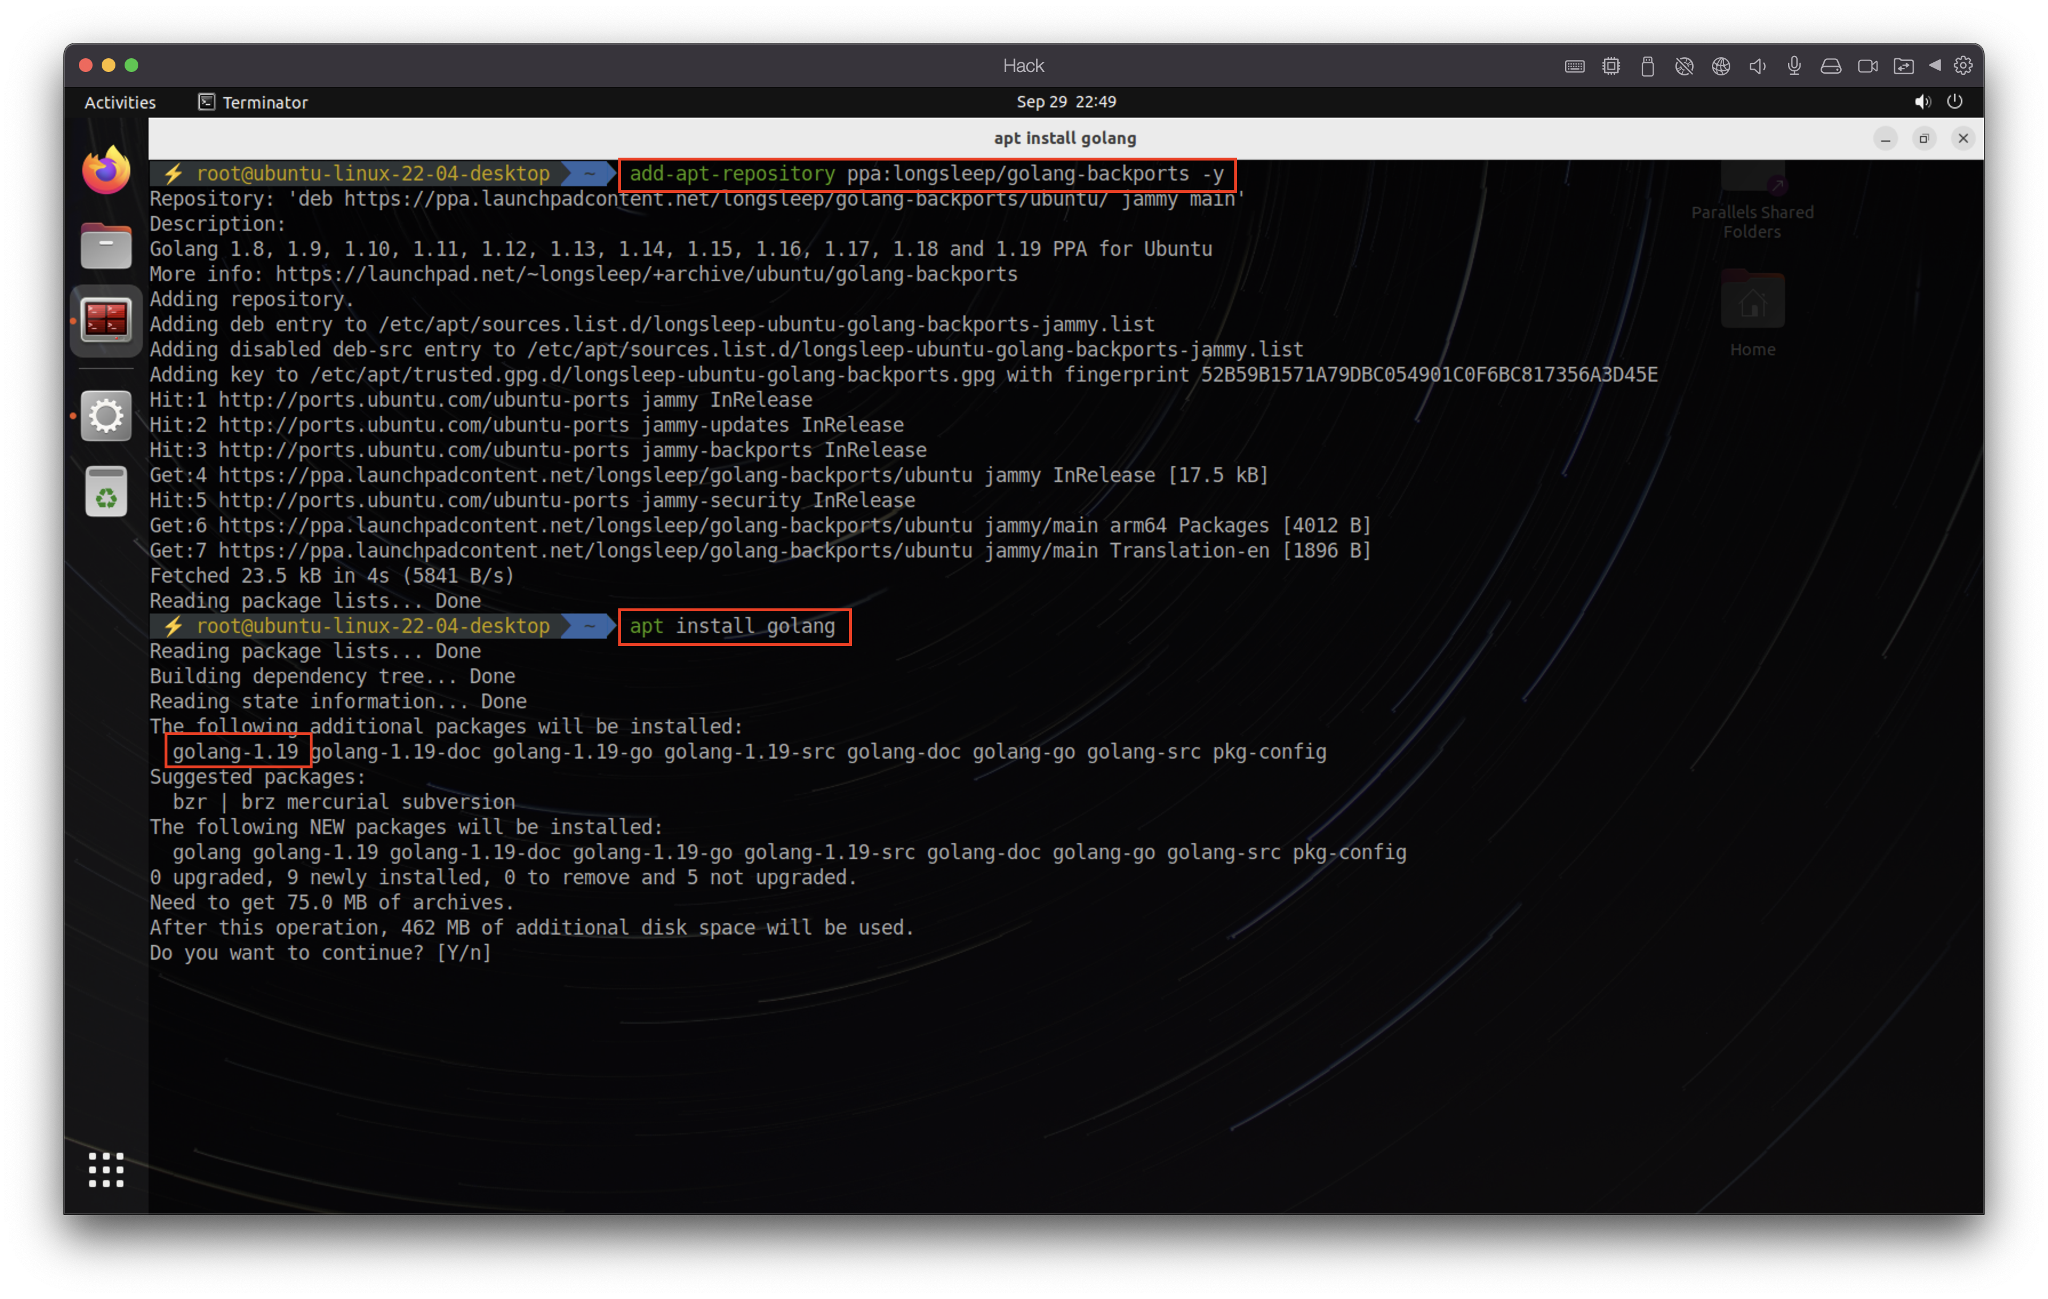Launch Firefox from the dock
The image size is (2048, 1299).
point(106,171)
